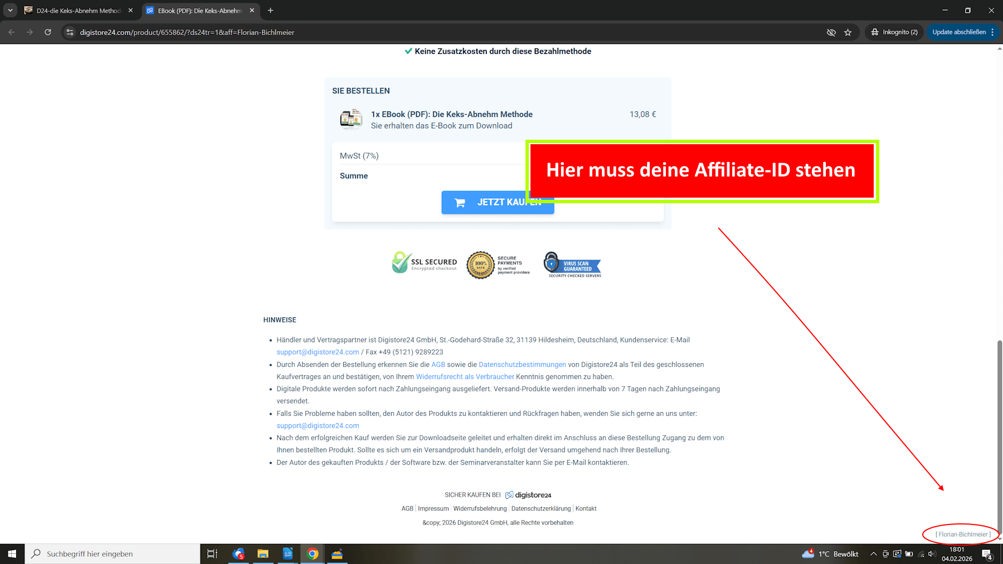Open LibreOffice from the taskbar

point(288,553)
